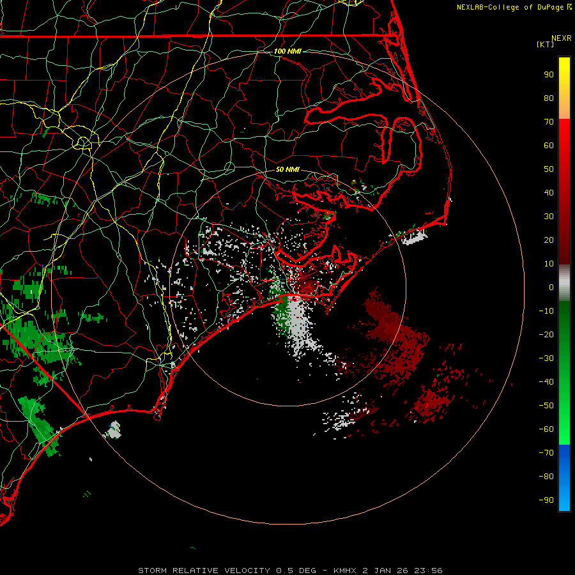Click the [KT] units label
Image resolution: width=575 pixels, height=575 pixels.
[546, 44]
